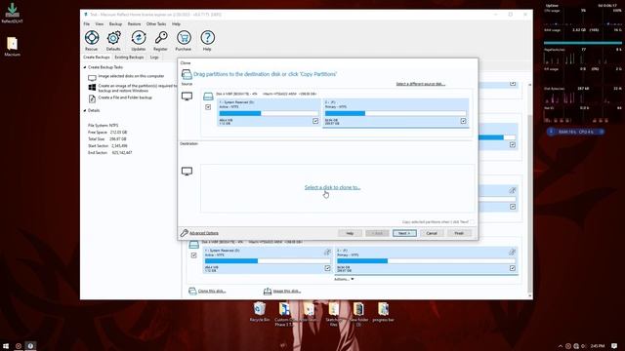Open the Help menu in menu bar
Screen dimensions: 625x351
176,23
